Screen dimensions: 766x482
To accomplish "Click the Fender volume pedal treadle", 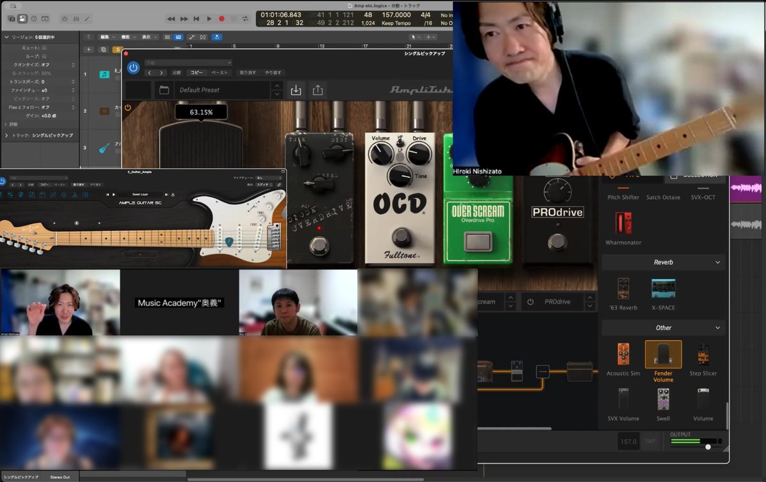I will click(201, 144).
